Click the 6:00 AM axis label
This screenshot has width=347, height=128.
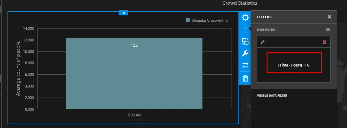click(134, 115)
